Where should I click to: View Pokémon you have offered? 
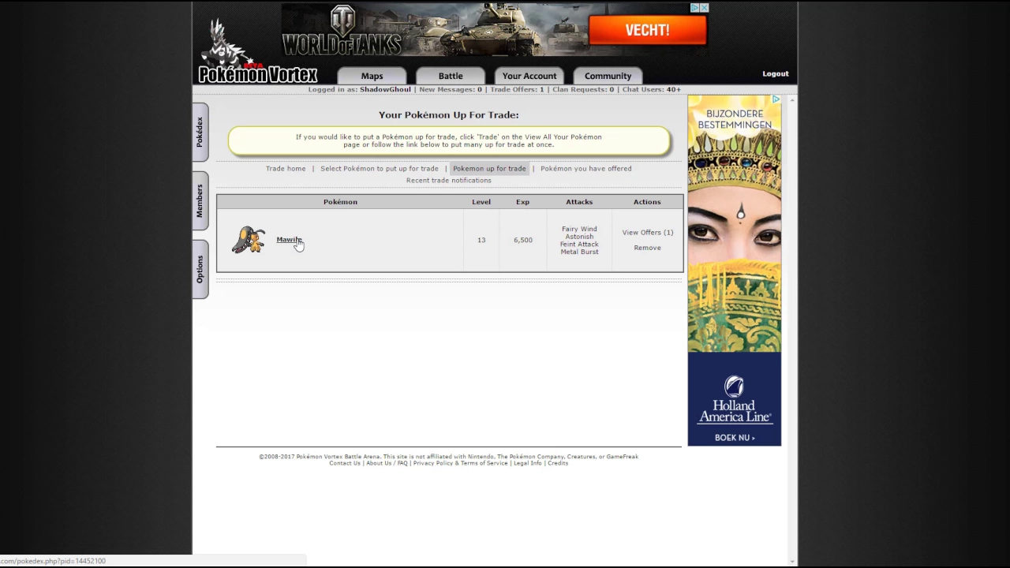tap(586, 168)
